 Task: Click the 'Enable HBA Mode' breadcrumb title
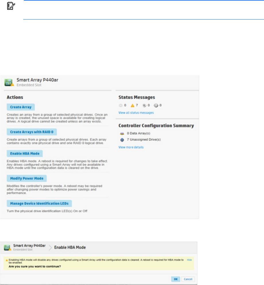coord(70,247)
